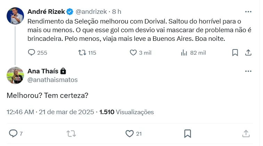Reply to André Rizek's tweet

click(32, 53)
